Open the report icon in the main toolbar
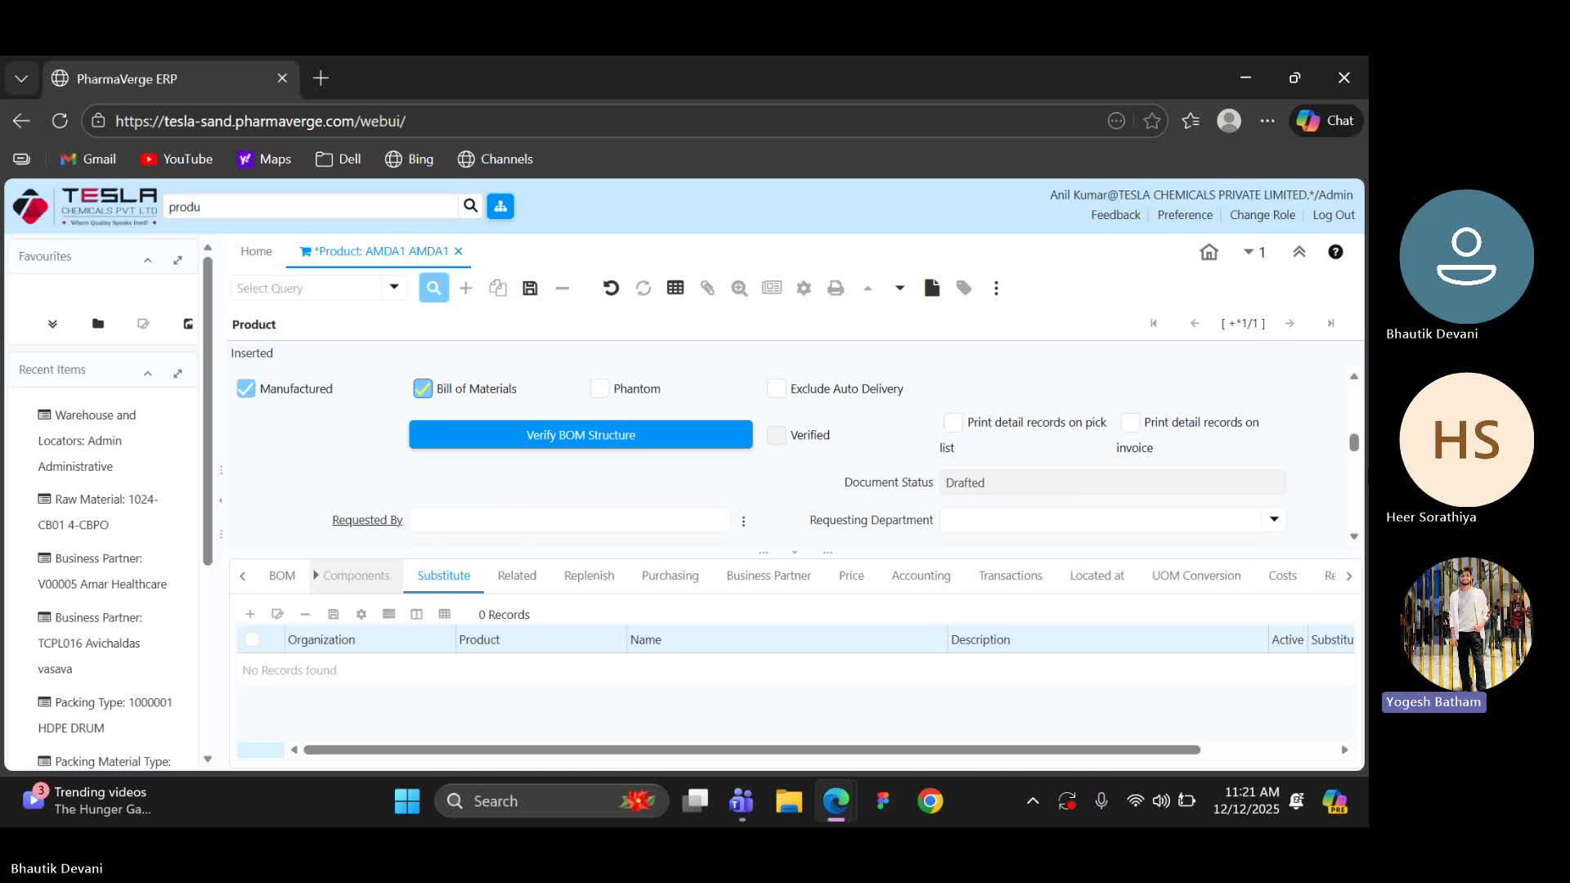Image resolution: width=1570 pixels, height=883 pixels. click(x=771, y=288)
